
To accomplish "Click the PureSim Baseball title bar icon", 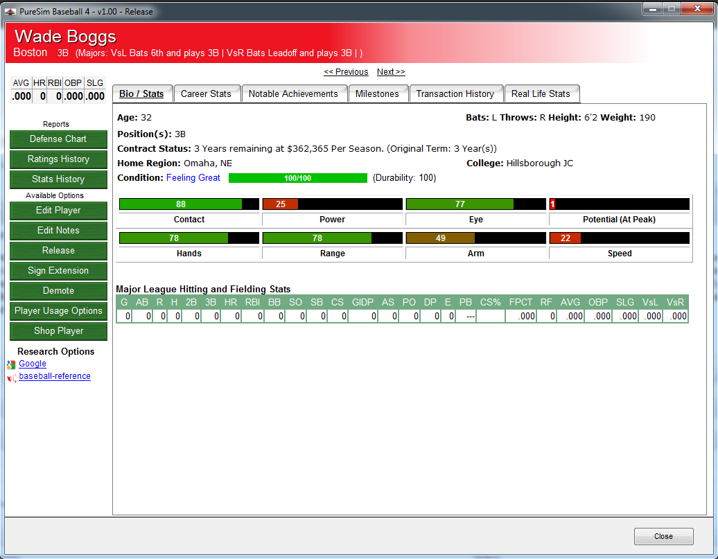I will point(10,12).
